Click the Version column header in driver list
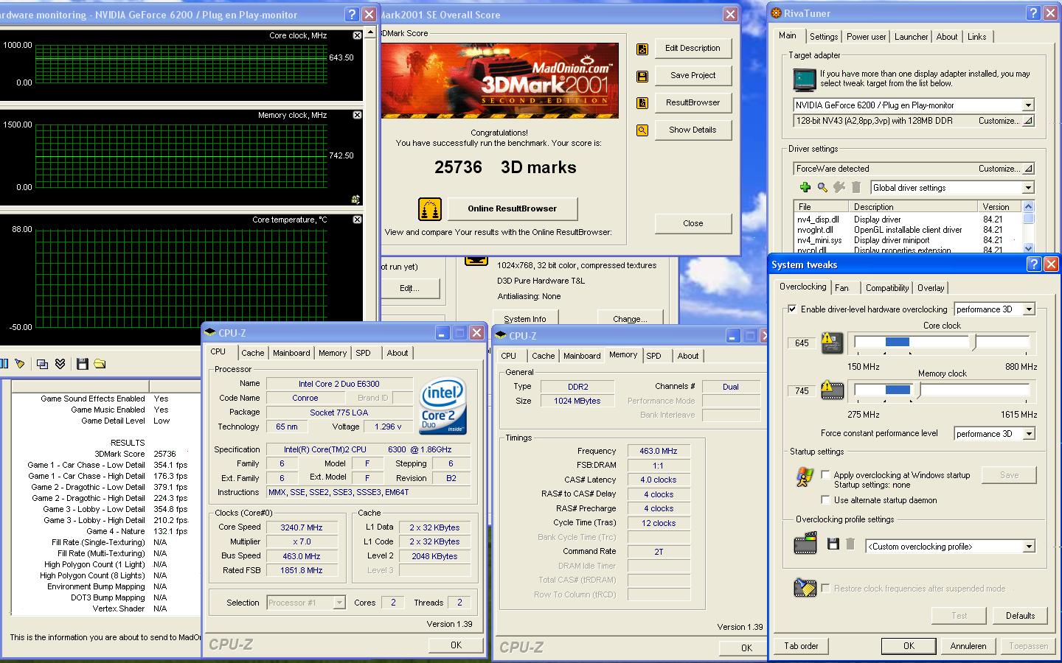Screen dimensions: 1062x663 tap(999, 207)
